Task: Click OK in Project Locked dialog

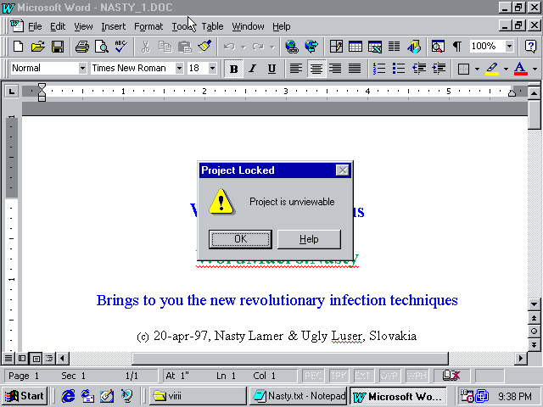Action: [x=240, y=239]
